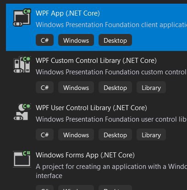
Task: Click the WPF App client application description
Action: pos(111,25)
